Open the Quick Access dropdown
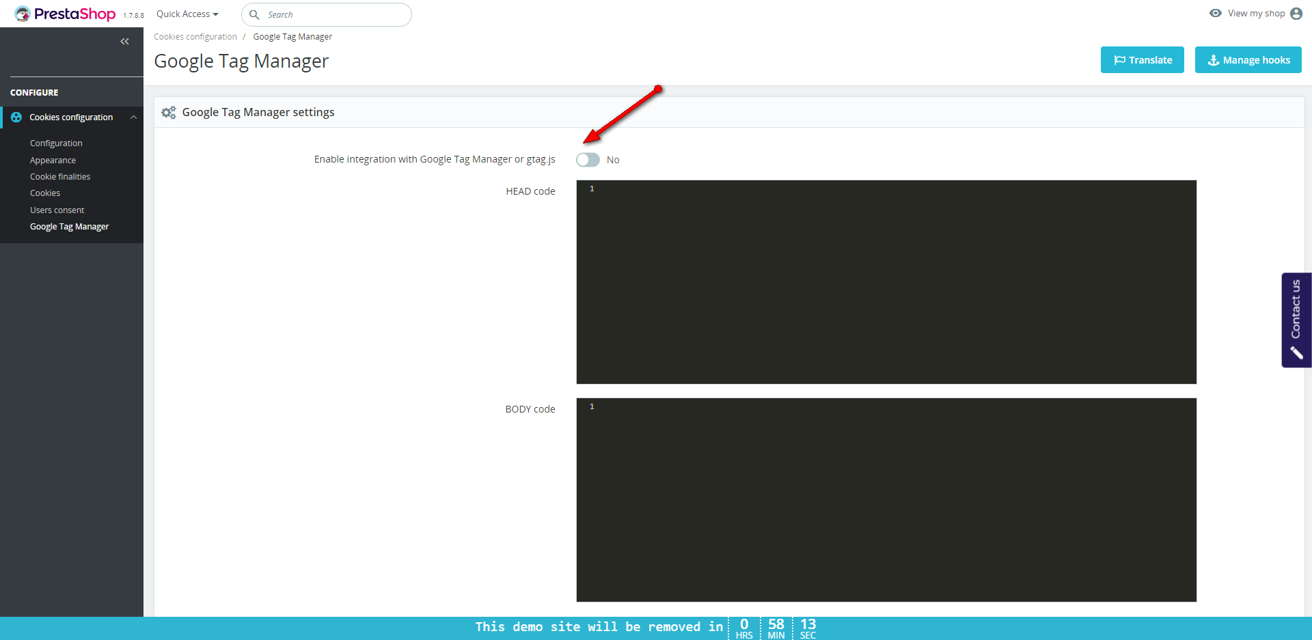1312x640 pixels. [x=187, y=14]
